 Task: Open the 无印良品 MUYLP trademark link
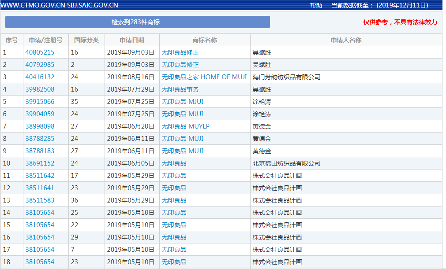[x=185, y=126]
